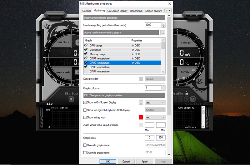Click the graph limits minimum field showing 0

pyautogui.click(x=150, y=138)
